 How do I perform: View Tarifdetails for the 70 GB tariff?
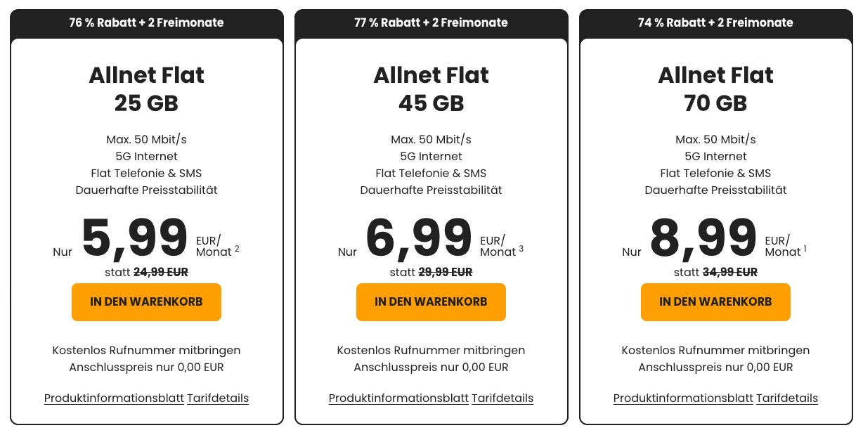coord(787,398)
